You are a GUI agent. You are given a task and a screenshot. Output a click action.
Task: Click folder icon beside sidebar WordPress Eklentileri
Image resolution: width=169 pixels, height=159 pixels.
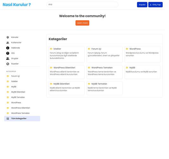8,108
